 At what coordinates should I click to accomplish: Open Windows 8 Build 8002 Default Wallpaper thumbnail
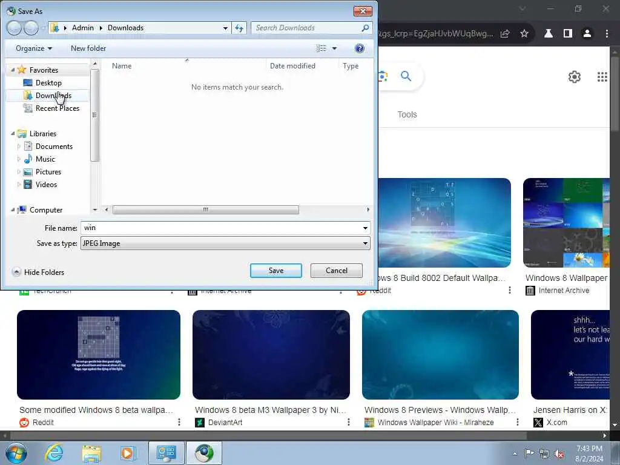point(444,223)
